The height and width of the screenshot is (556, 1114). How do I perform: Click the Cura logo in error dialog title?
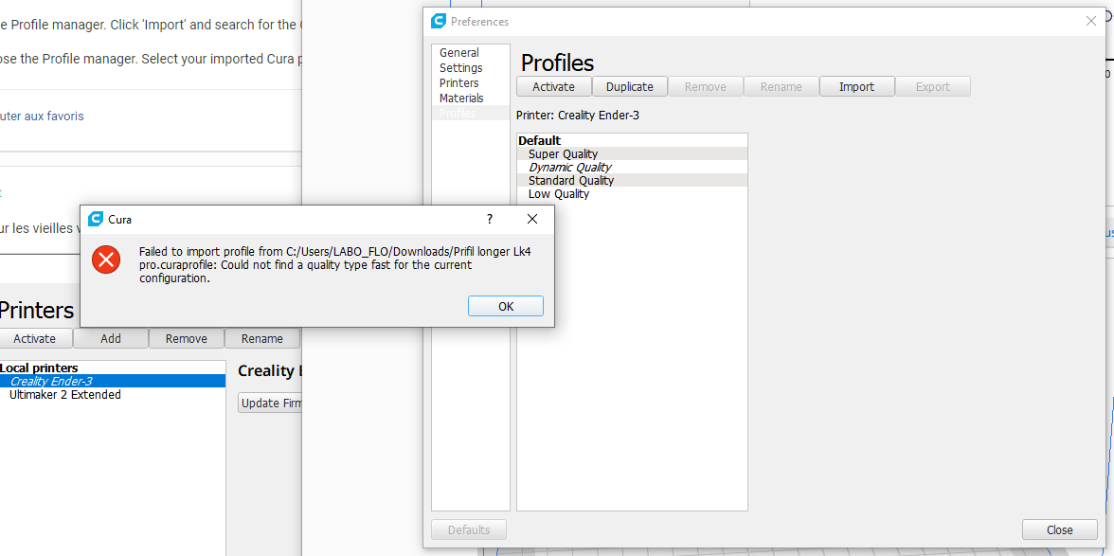point(95,220)
